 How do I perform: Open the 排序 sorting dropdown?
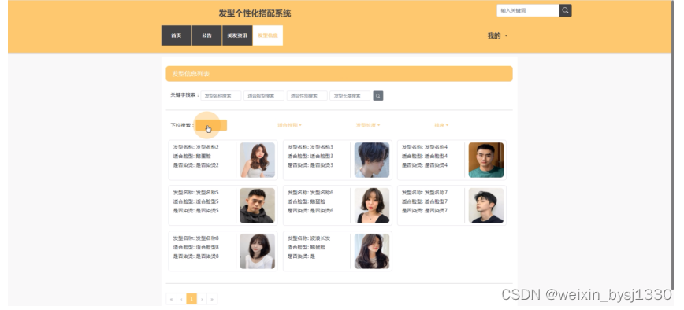point(441,125)
